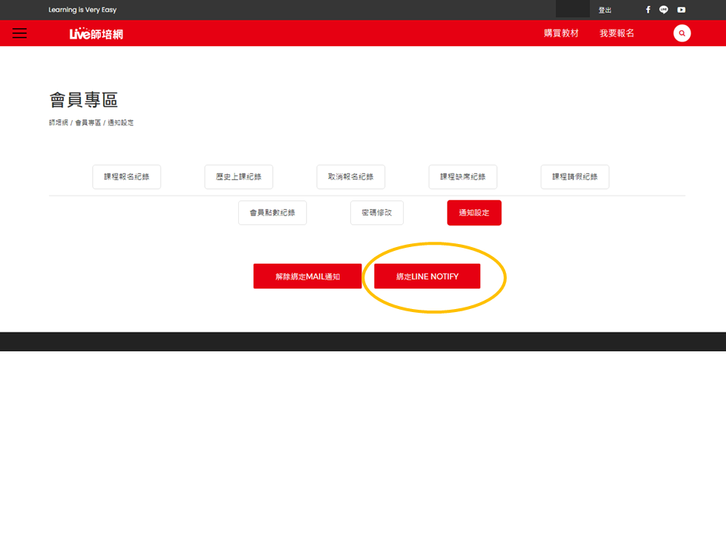
Task: Click the LINE social icon
Action: click(x=664, y=10)
